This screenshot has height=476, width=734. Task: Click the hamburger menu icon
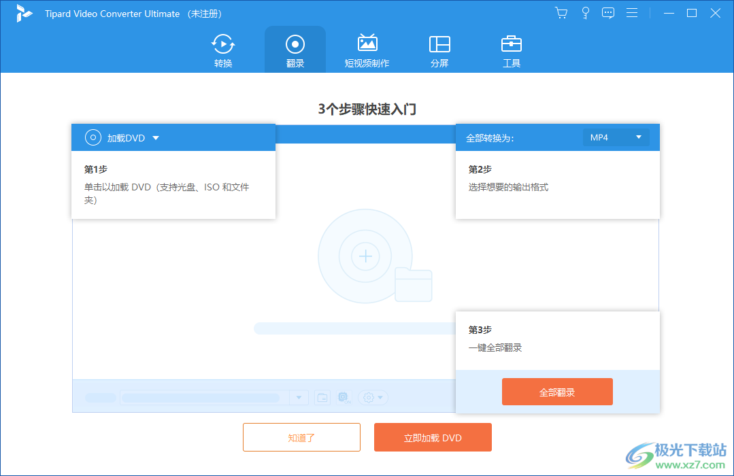[x=632, y=12]
